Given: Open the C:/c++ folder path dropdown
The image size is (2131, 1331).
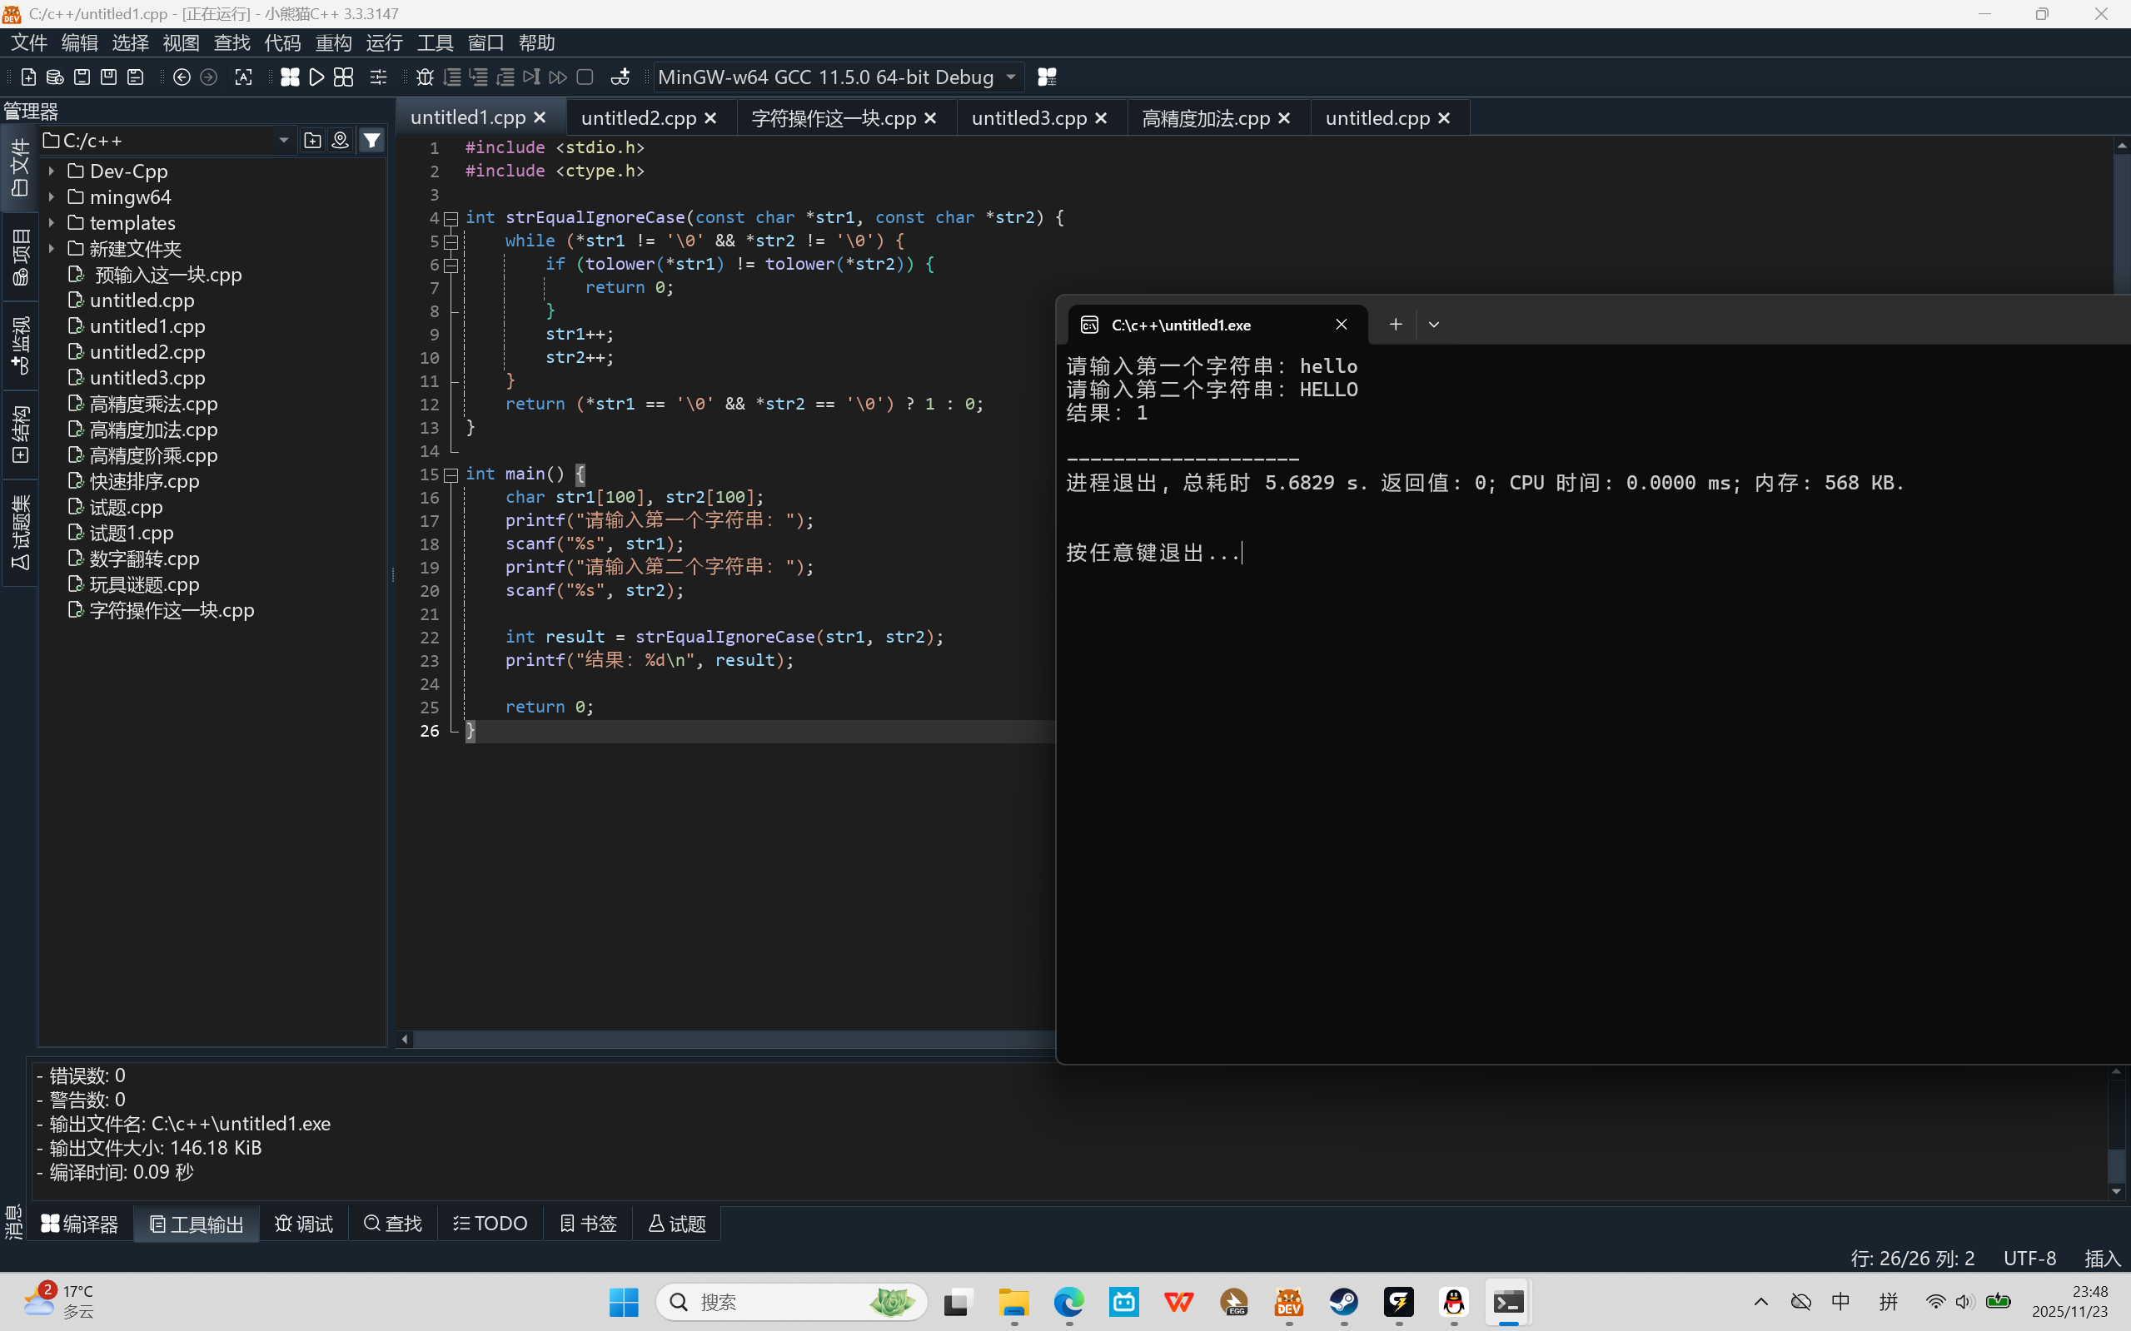Looking at the screenshot, I should pos(283,141).
